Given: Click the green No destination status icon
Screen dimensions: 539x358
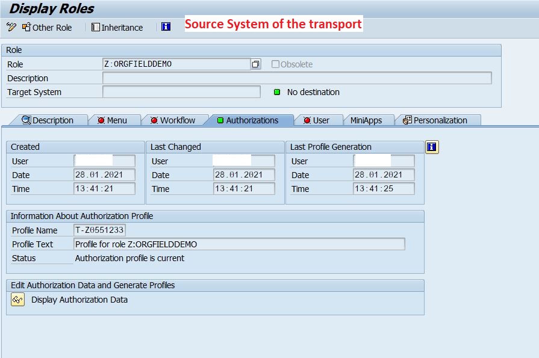Looking at the screenshot, I should click(276, 92).
